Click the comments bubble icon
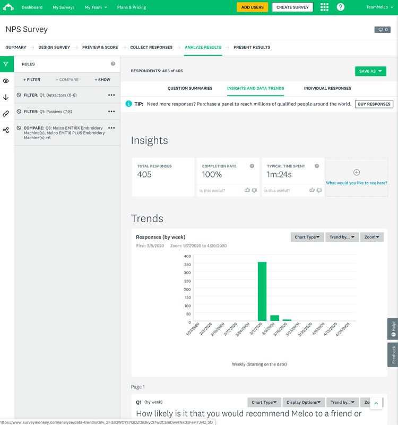 coord(382,30)
